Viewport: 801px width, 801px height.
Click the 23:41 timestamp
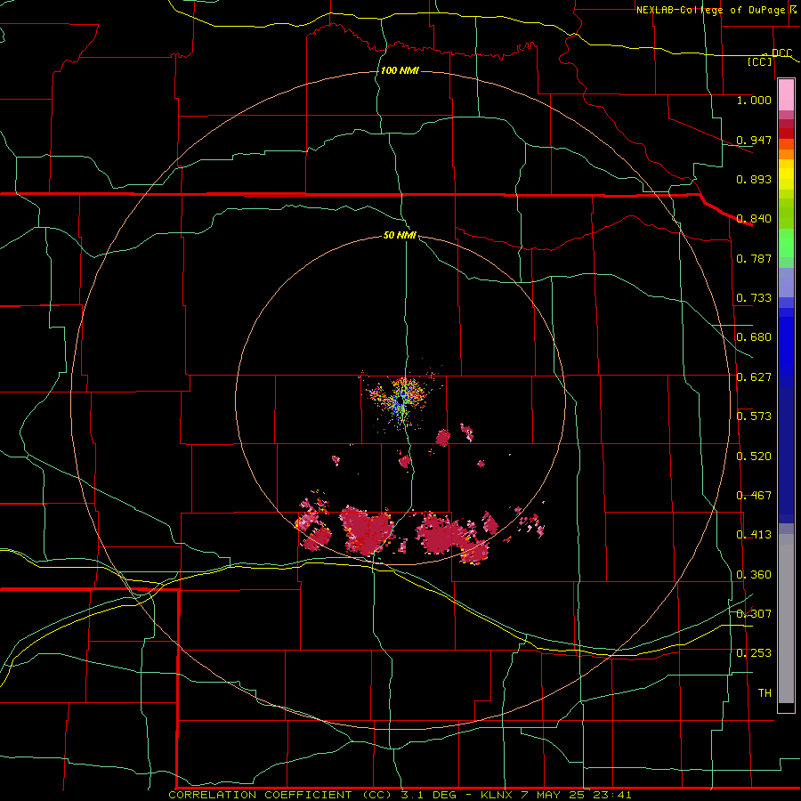(612, 795)
